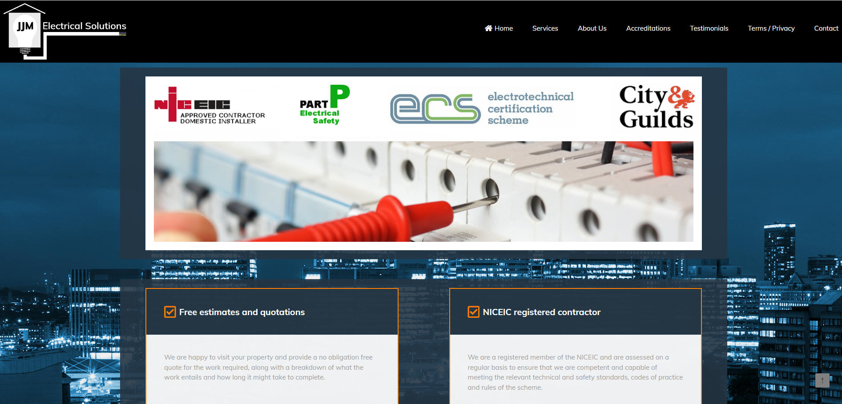Viewport: 842px width, 404px height.
Task: Open the Accreditations menu link
Action: click(648, 28)
